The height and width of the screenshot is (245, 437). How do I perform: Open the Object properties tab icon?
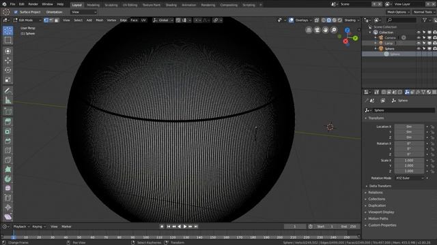(407, 92)
